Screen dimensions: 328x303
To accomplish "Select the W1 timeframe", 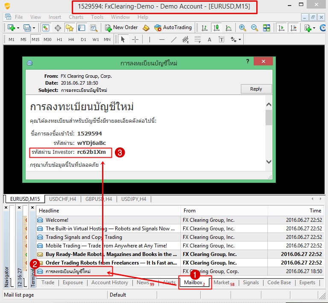I will pyautogui.click(x=96, y=40).
